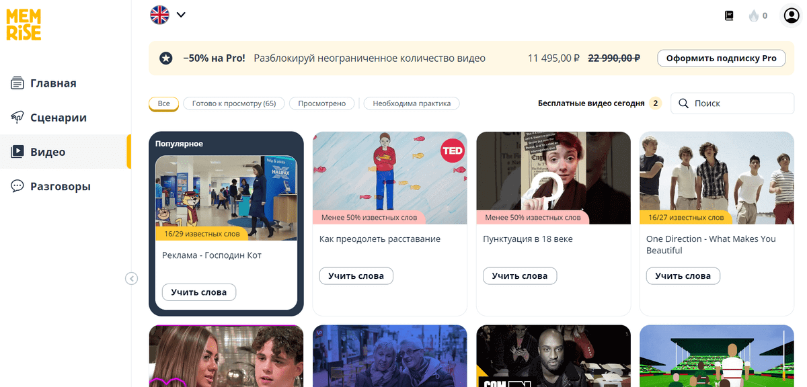
Task: Click the search magnifier icon
Action: [683, 103]
